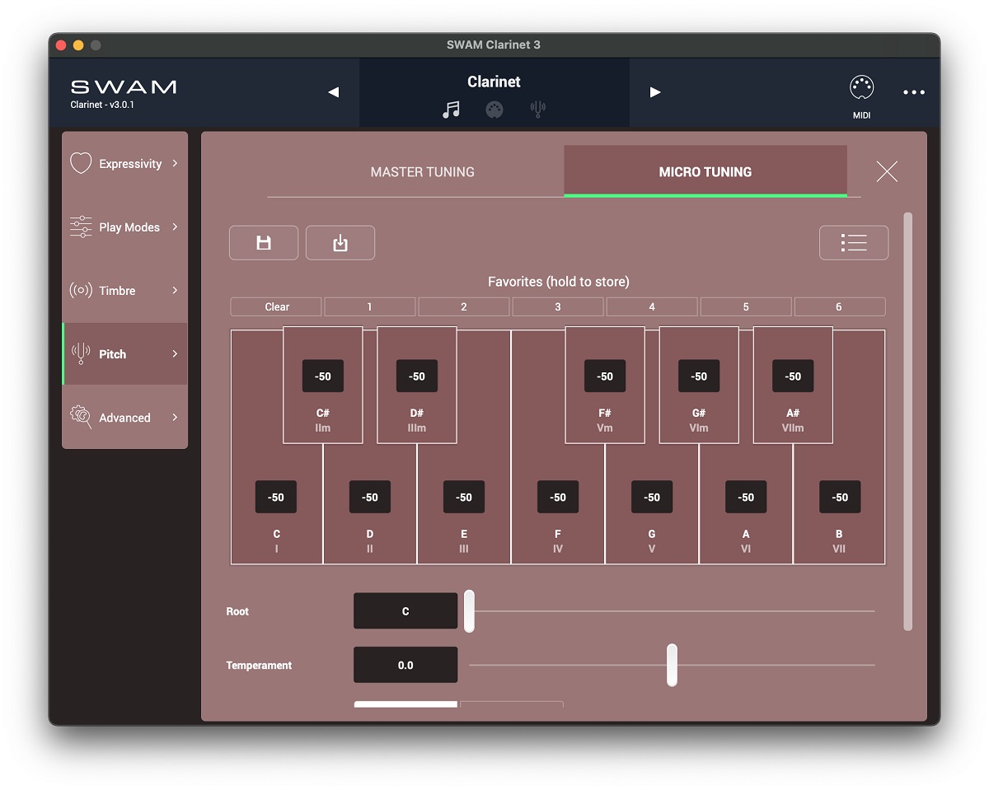Screen dimensions: 989x790
Task: Open the Expressivity section
Action: pyautogui.click(x=125, y=164)
